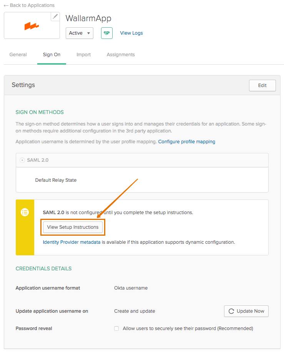Switch to the General tab

[18, 55]
